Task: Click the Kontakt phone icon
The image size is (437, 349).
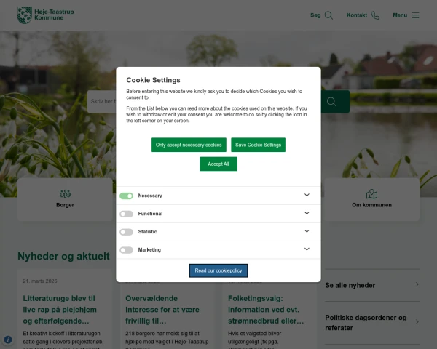Action: (x=375, y=15)
